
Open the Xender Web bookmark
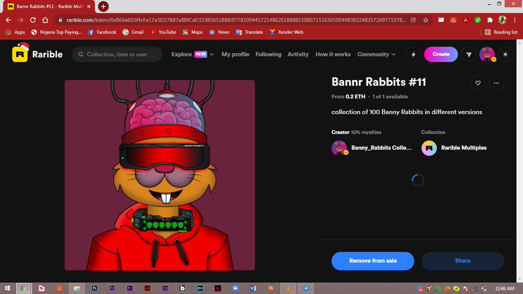[286, 32]
